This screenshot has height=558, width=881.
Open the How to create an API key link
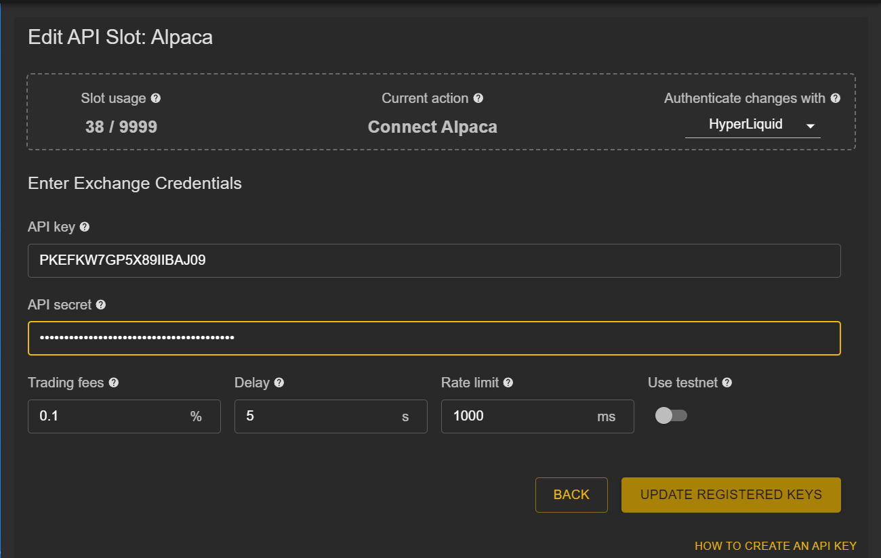776,546
